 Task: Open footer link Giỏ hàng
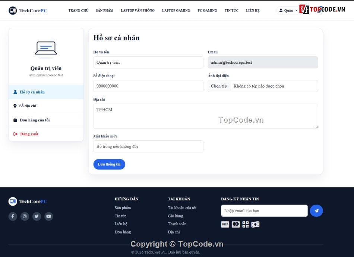pyautogui.click(x=176, y=216)
